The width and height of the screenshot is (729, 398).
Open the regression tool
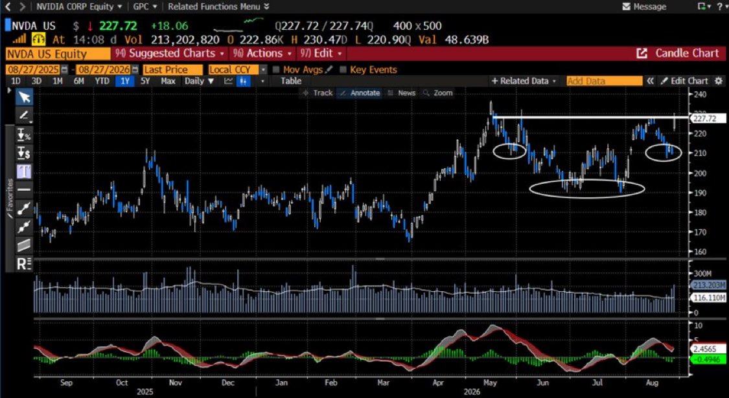pos(24,264)
